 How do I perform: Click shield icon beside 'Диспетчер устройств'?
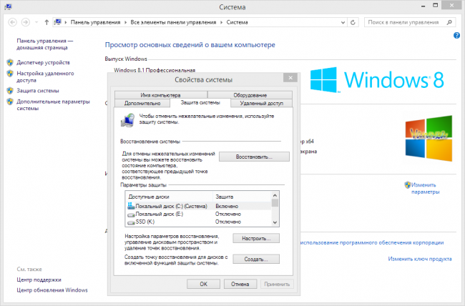10,62
